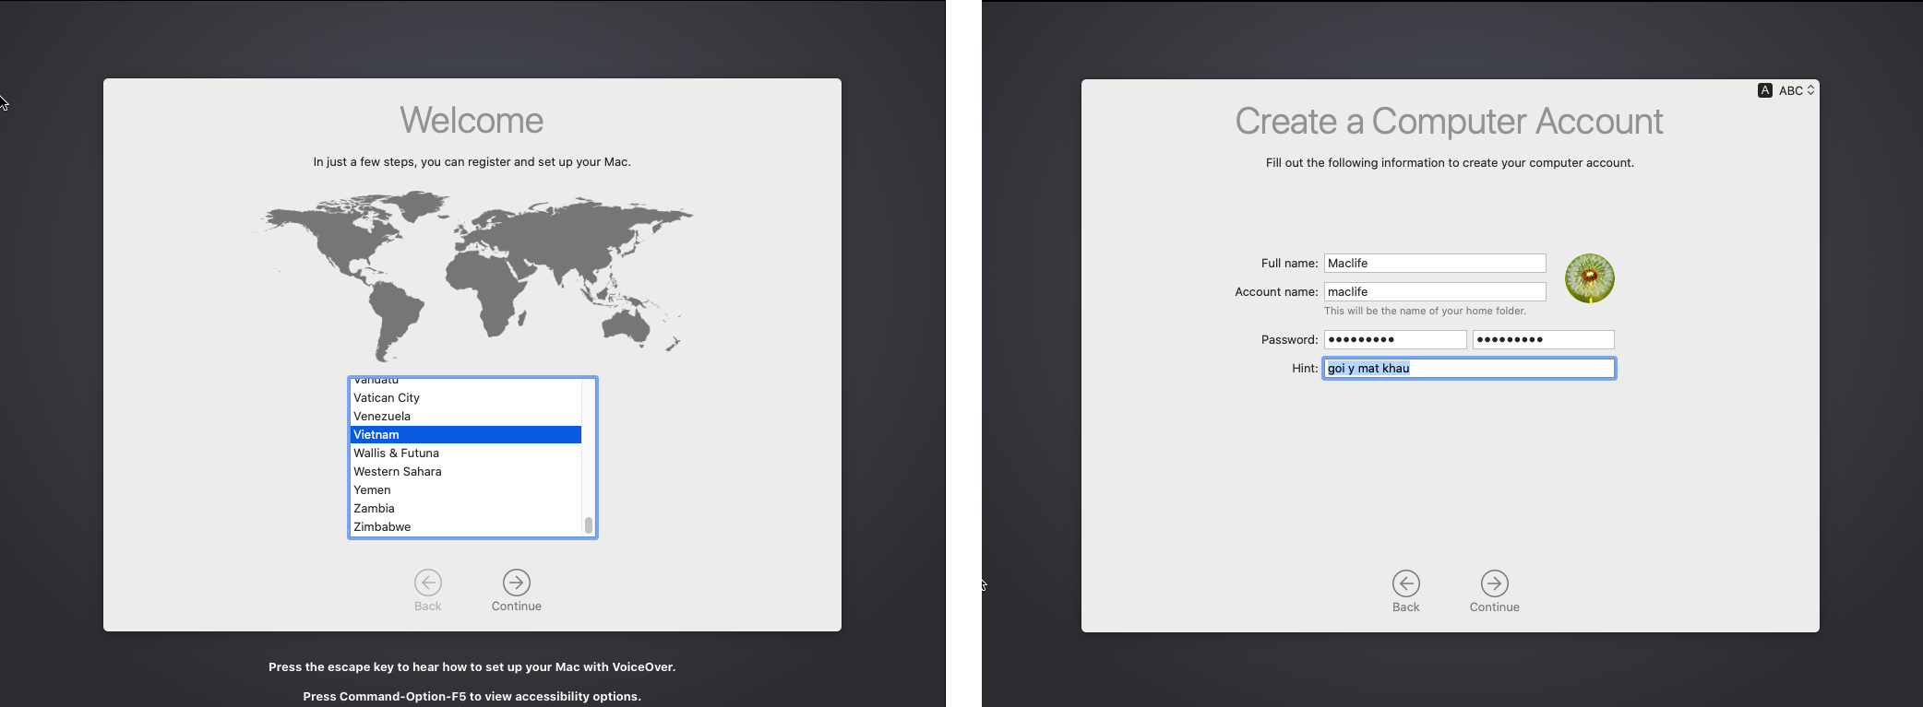Viewport: 1923px width, 707px height.
Task: Focus the first Password field
Action: [1394, 340]
